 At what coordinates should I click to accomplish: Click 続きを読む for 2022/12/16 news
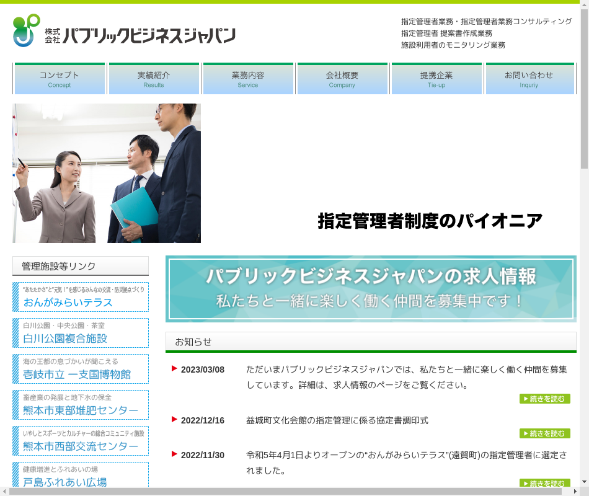tap(544, 433)
